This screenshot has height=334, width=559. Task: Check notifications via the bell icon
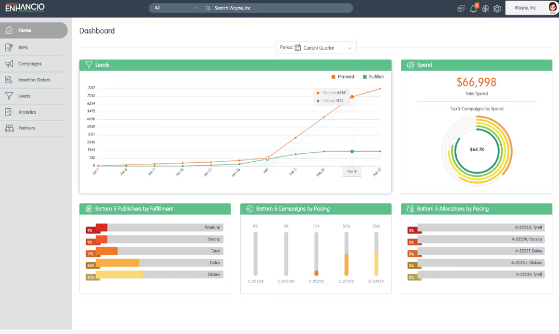click(473, 9)
